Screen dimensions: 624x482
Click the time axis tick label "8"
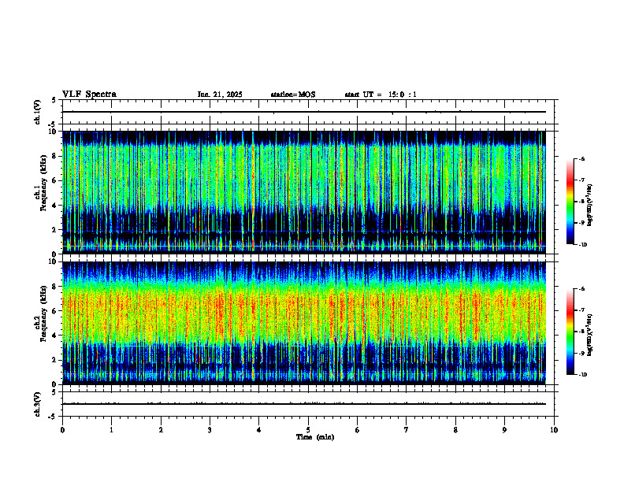tap(455, 430)
